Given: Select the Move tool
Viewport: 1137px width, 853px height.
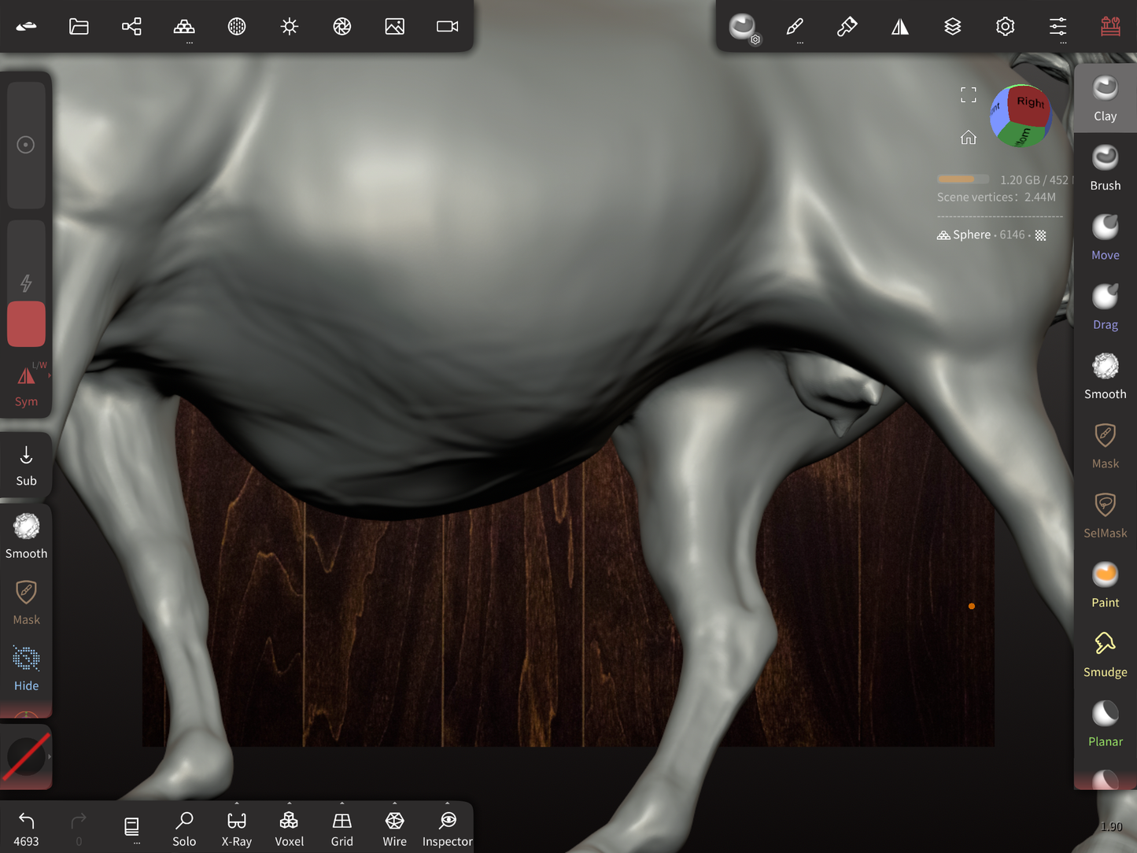Looking at the screenshot, I should (1105, 237).
